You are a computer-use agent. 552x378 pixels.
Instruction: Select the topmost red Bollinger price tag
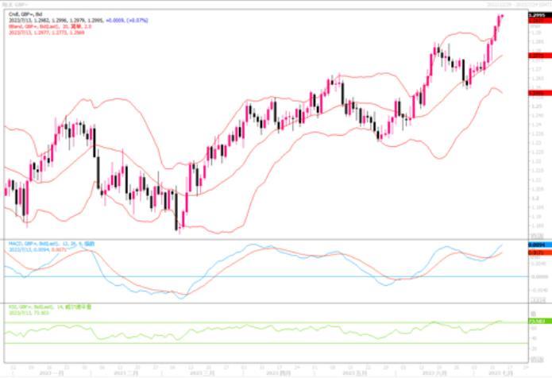point(536,20)
